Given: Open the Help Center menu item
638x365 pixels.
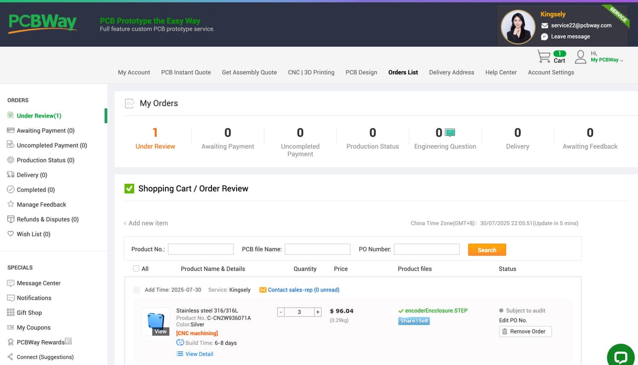Looking at the screenshot, I should [501, 72].
